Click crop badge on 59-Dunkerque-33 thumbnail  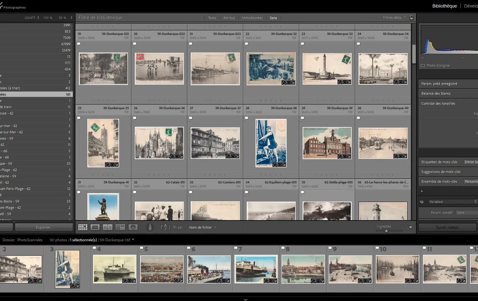345,82
